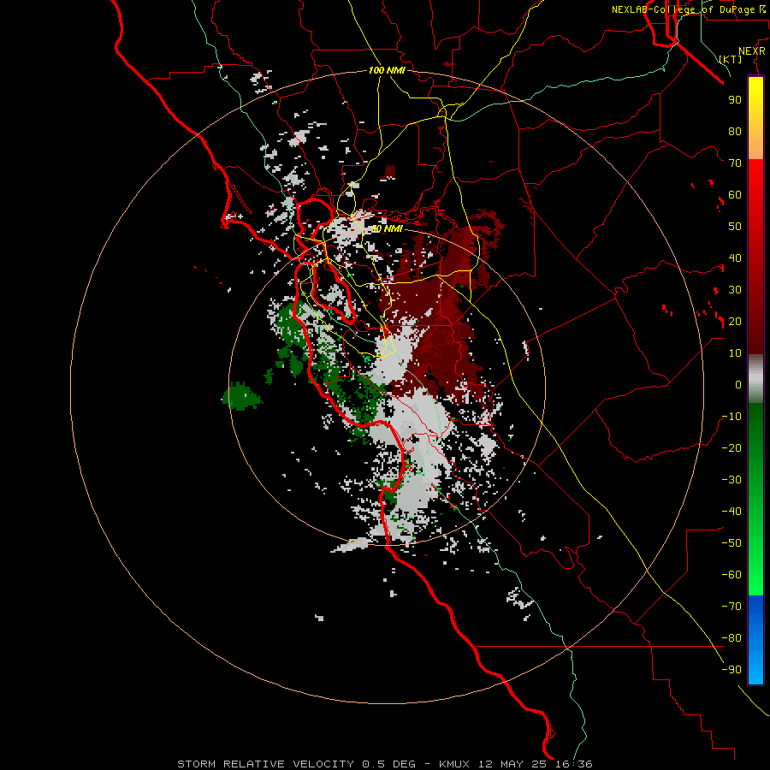This screenshot has width=770, height=770.
Task: Click the -50 value on the velocity scale
Action: (x=731, y=542)
